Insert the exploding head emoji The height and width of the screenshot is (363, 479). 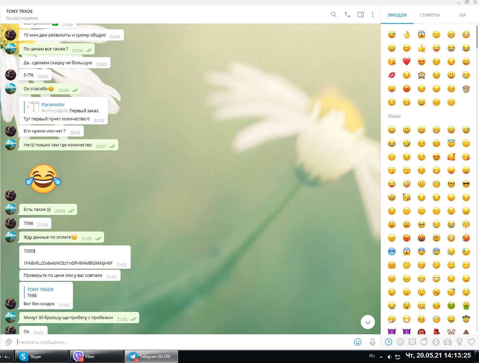436,238
